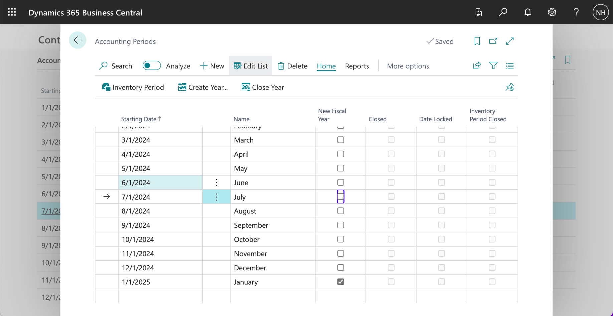Screen dimensions: 613x316
Task: Run Close Year action
Action: pos(263,87)
